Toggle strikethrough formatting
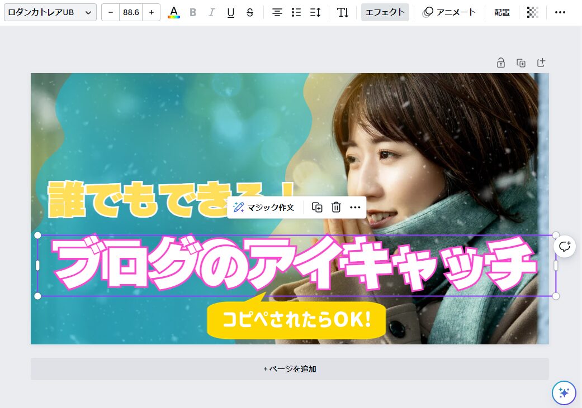This screenshot has height=408, width=582. tap(250, 12)
